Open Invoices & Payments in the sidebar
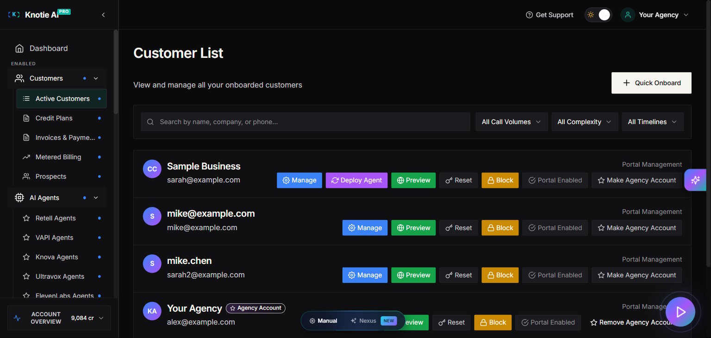Image resolution: width=711 pixels, height=338 pixels. point(62,138)
